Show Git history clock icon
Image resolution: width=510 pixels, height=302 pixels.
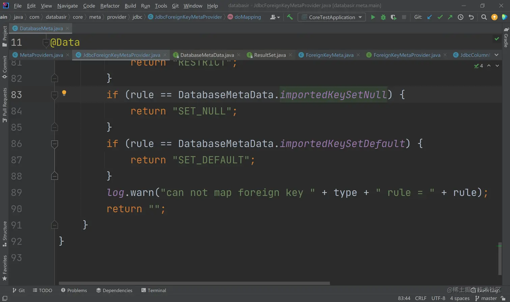pyautogui.click(x=460, y=17)
